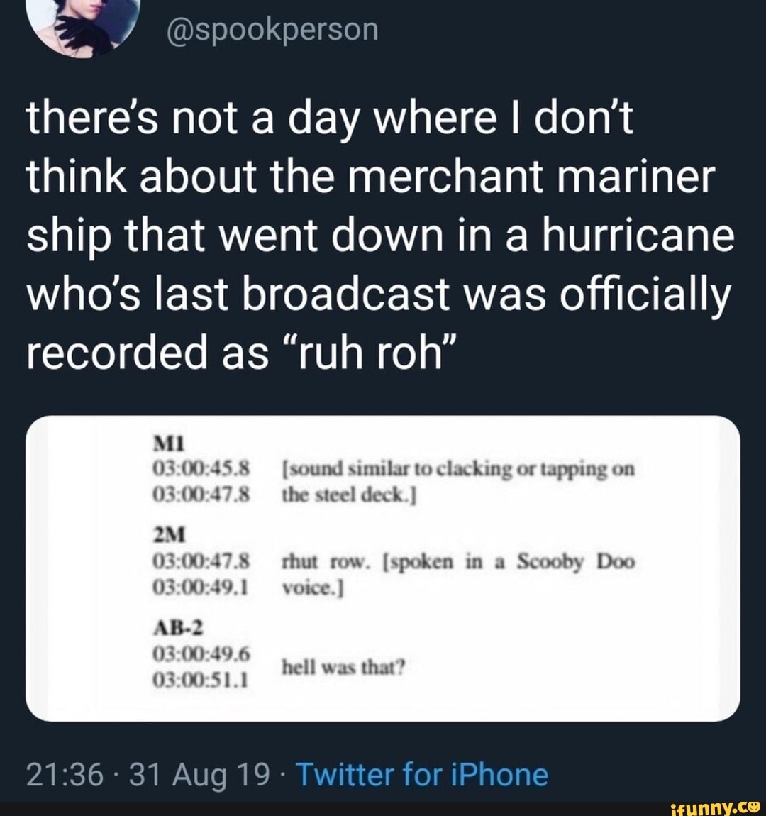Screen dimensions: 766x816
Task: Click the AB-2 speaker label
Action: [172, 627]
